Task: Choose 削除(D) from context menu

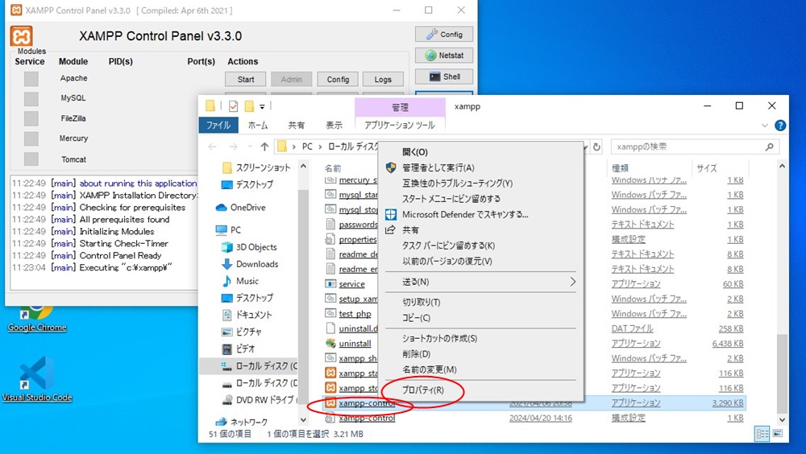Action: (x=480, y=354)
